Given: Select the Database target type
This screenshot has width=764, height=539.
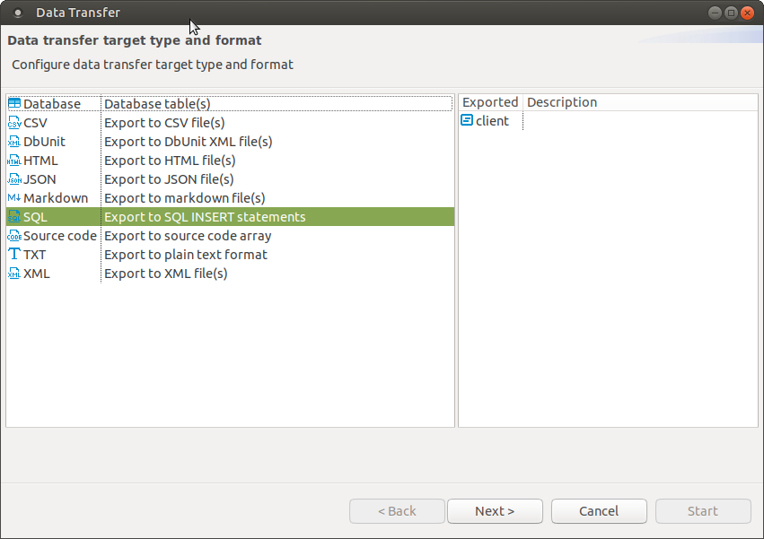Looking at the screenshot, I should (x=52, y=104).
